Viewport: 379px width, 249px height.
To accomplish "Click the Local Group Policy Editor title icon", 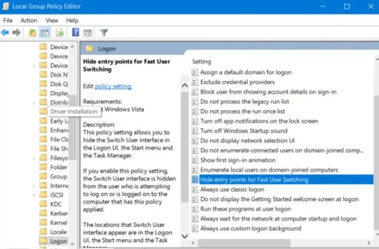I will 5,6.
